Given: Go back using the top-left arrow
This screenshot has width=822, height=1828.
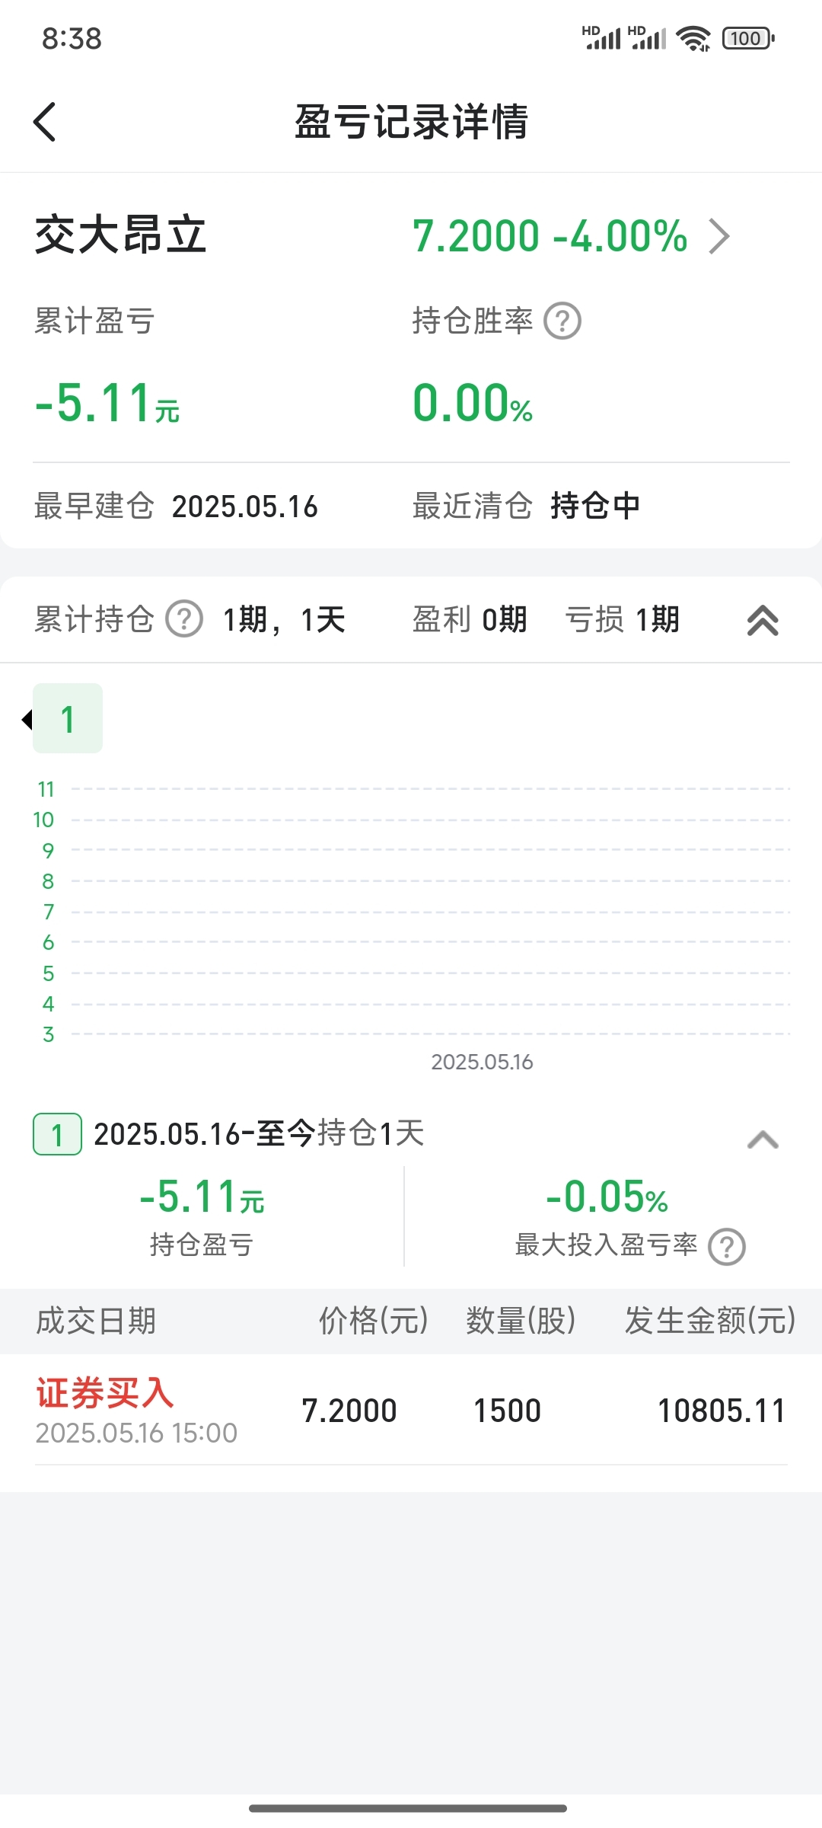Looking at the screenshot, I should tap(45, 122).
